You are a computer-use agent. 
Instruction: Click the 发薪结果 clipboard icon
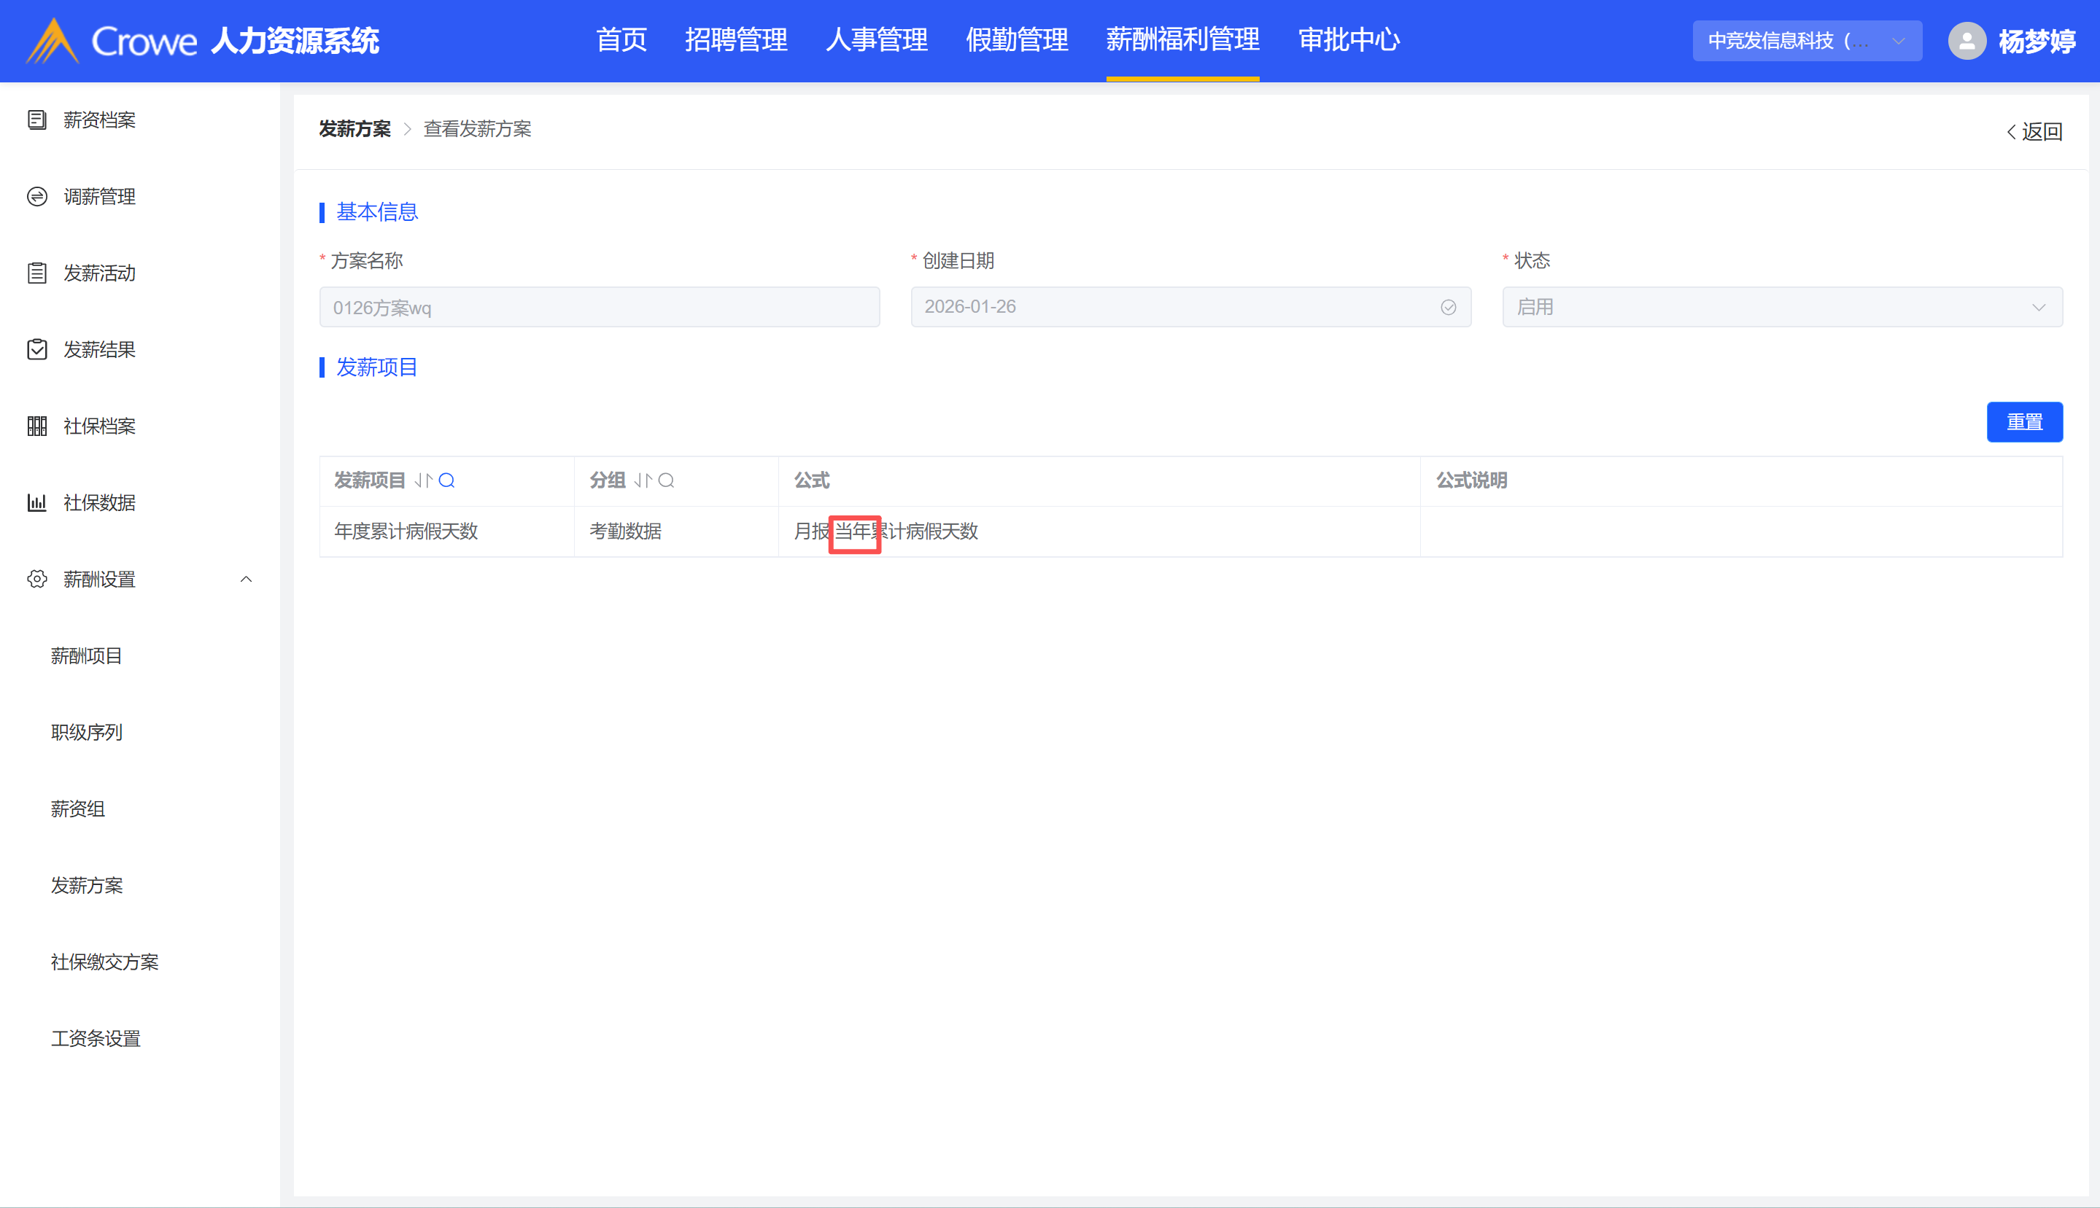click(x=36, y=349)
